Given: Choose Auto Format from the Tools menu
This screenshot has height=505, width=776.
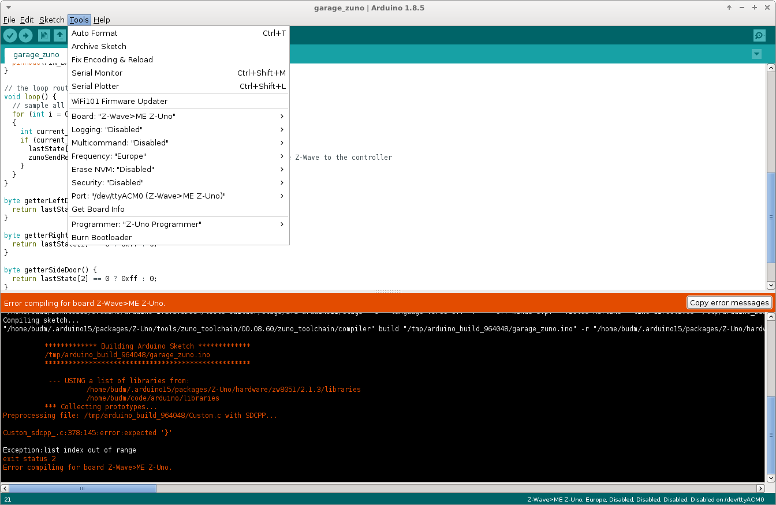Looking at the screenshot, I should pos(178,33).
